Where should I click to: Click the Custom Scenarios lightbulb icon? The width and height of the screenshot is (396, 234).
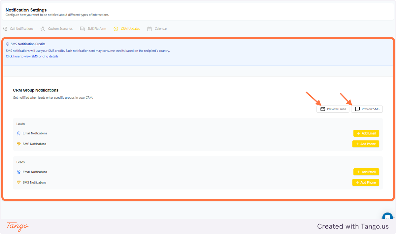(43, 29)
